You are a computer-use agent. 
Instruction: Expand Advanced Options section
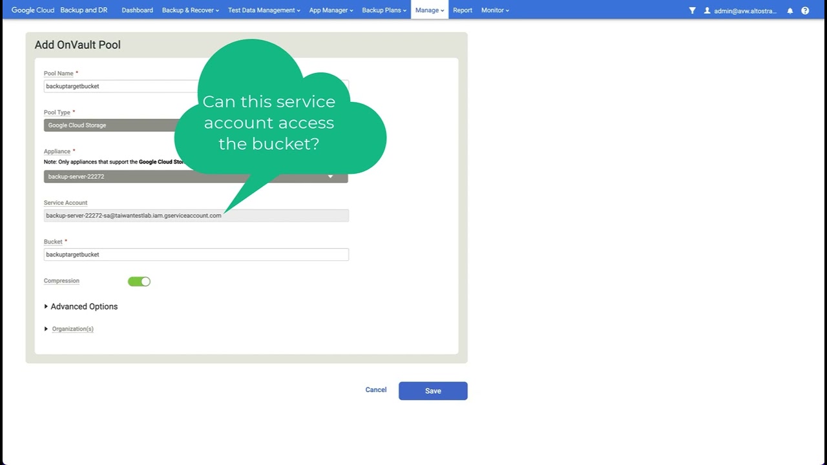[x=81, y=307]
